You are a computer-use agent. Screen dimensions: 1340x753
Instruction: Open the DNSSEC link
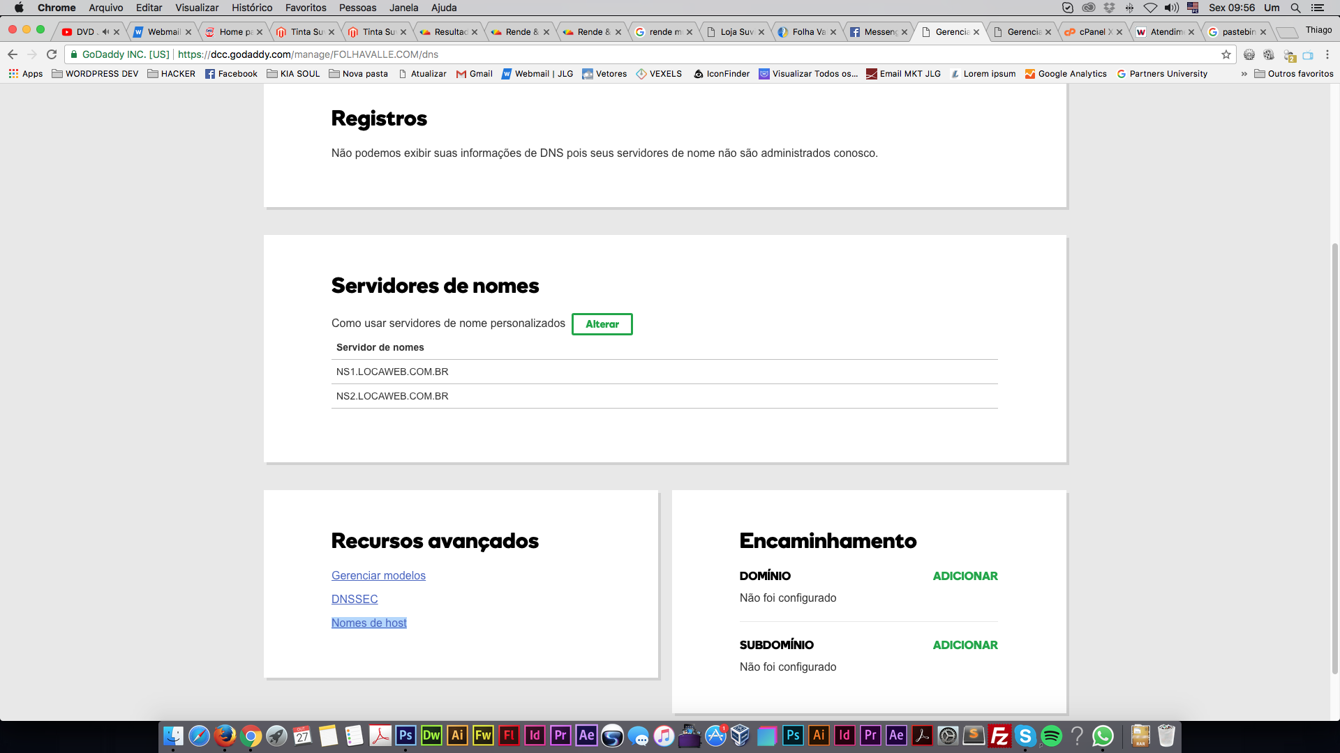pyautogui.click(x=355, y=599)
